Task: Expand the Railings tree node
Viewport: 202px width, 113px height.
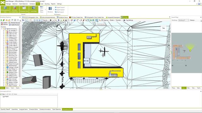Action: click(x=4, y=76)
